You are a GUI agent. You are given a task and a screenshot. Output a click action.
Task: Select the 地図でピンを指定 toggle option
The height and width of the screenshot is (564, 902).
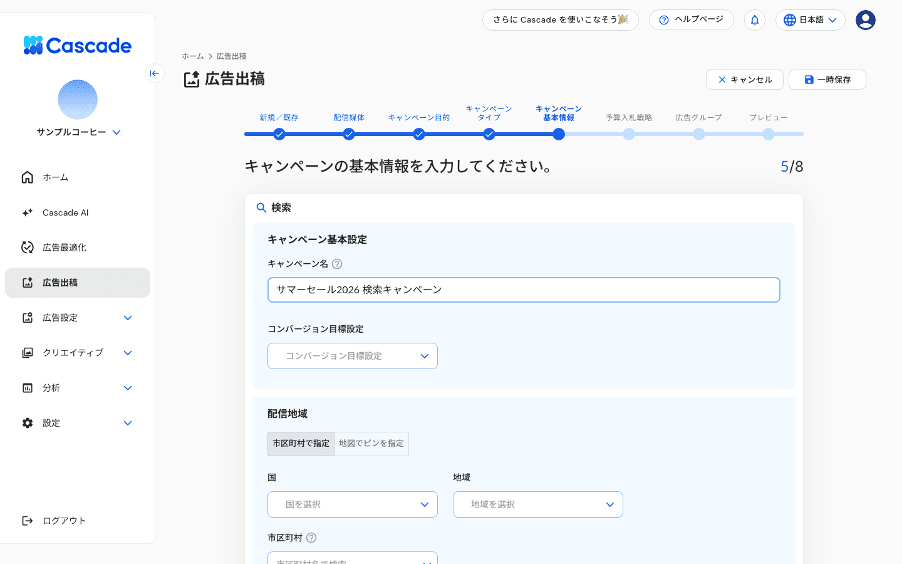click(x=371, y=444)
